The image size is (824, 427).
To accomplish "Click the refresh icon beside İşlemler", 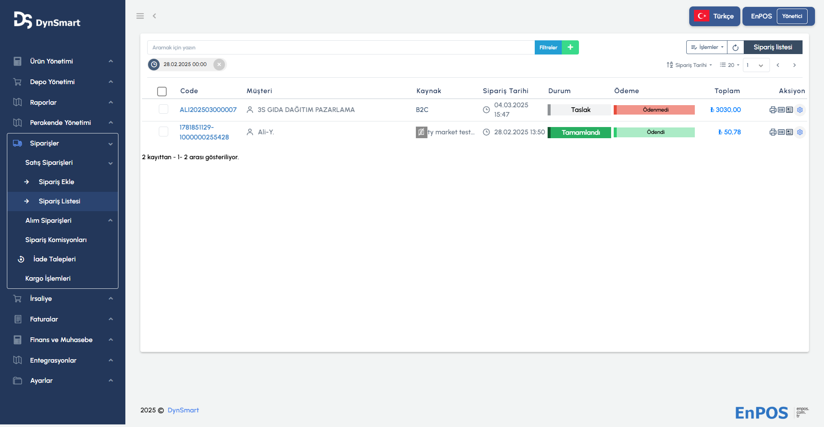I will coord(736,47).
